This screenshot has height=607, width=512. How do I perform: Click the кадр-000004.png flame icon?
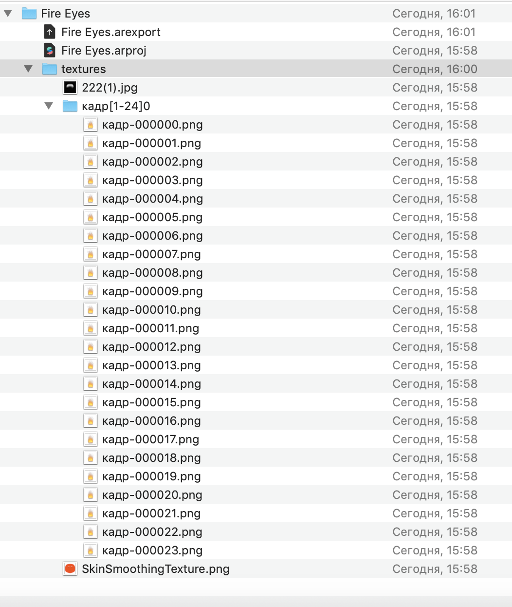click(91, 199)
